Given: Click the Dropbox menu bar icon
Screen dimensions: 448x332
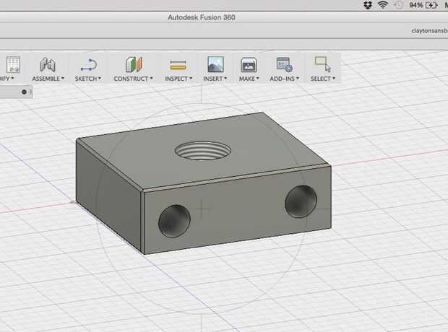Looking at the screenshot, I should coord(368,5).
